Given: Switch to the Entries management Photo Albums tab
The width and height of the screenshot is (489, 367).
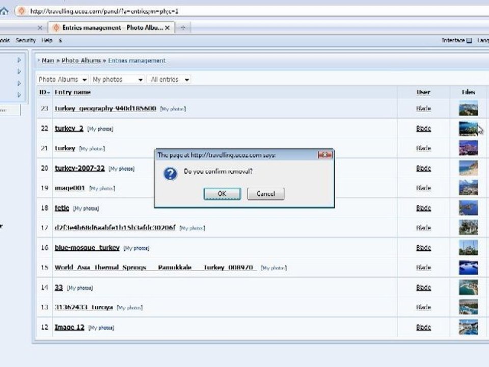Looking at the screenshot, I should tap(112, 28).
